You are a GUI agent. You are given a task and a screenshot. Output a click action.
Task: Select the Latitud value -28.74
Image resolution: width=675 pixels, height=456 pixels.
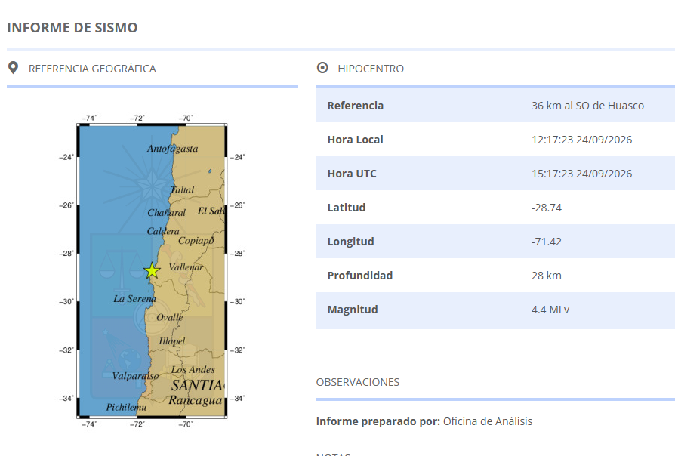(547, 208)
